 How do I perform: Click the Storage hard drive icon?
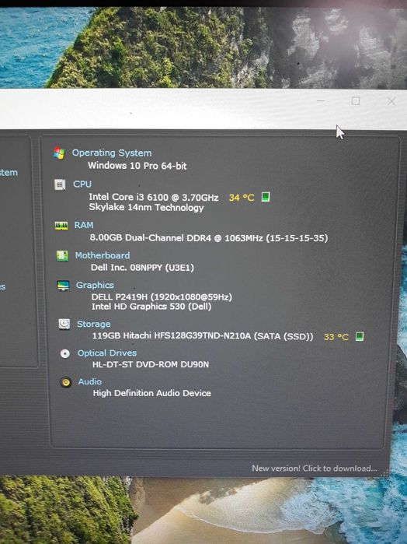click(64, 324)
